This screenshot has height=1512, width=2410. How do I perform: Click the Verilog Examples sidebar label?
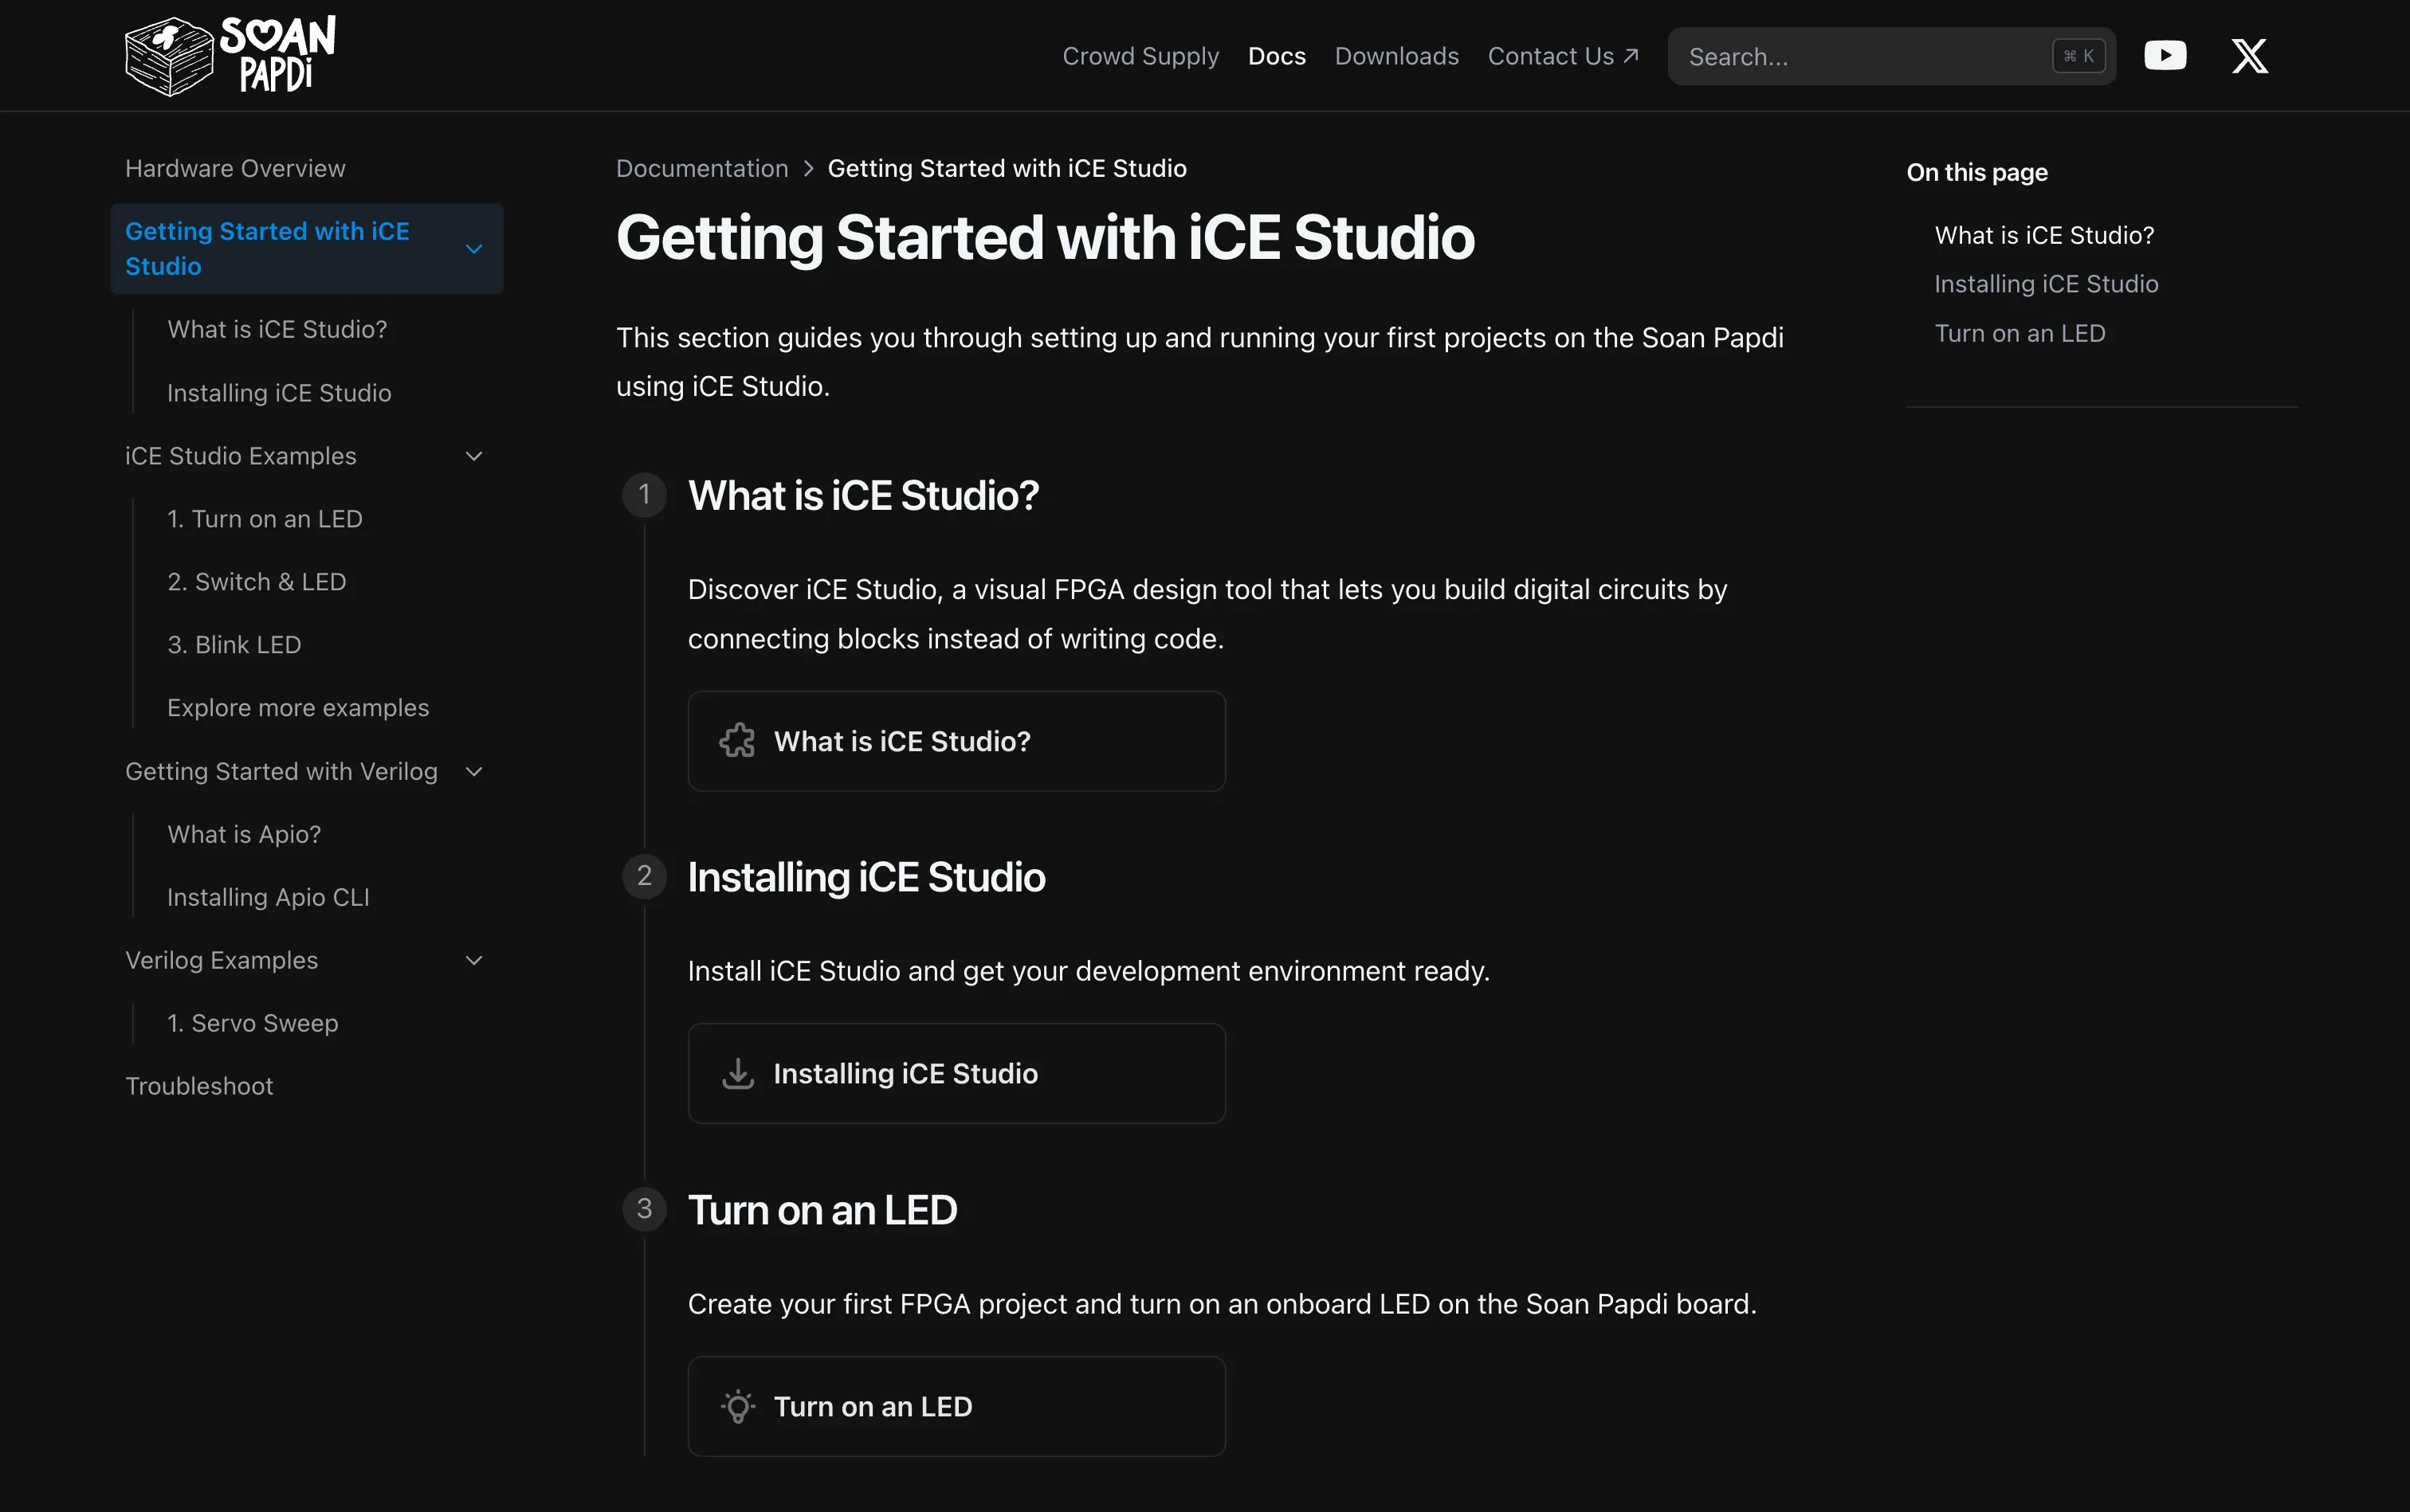[221, 960]
